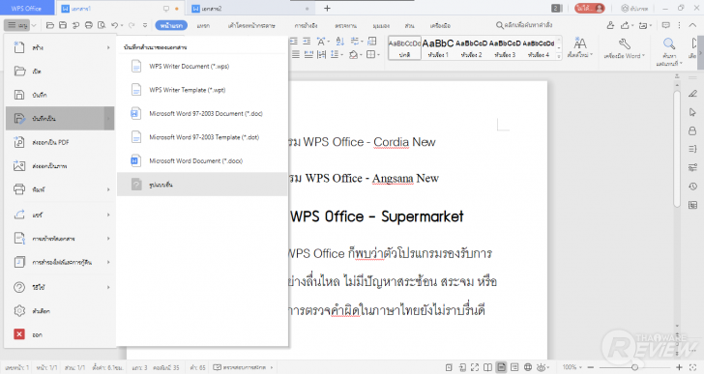704x374 pixels.
Task: Switch to the first document tab
Action: point(120,9)
